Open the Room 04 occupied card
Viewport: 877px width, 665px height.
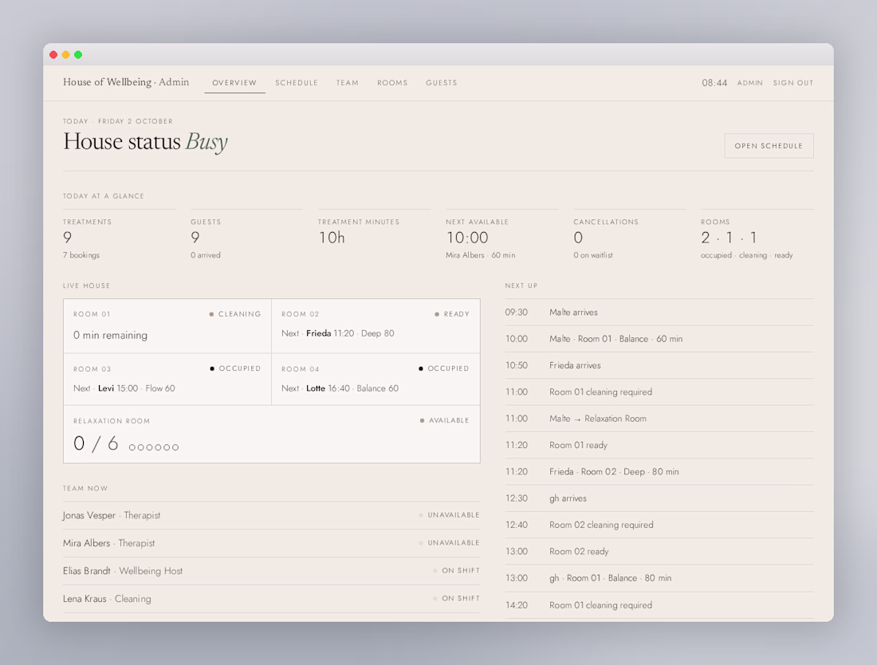click(x=376, y=380)
